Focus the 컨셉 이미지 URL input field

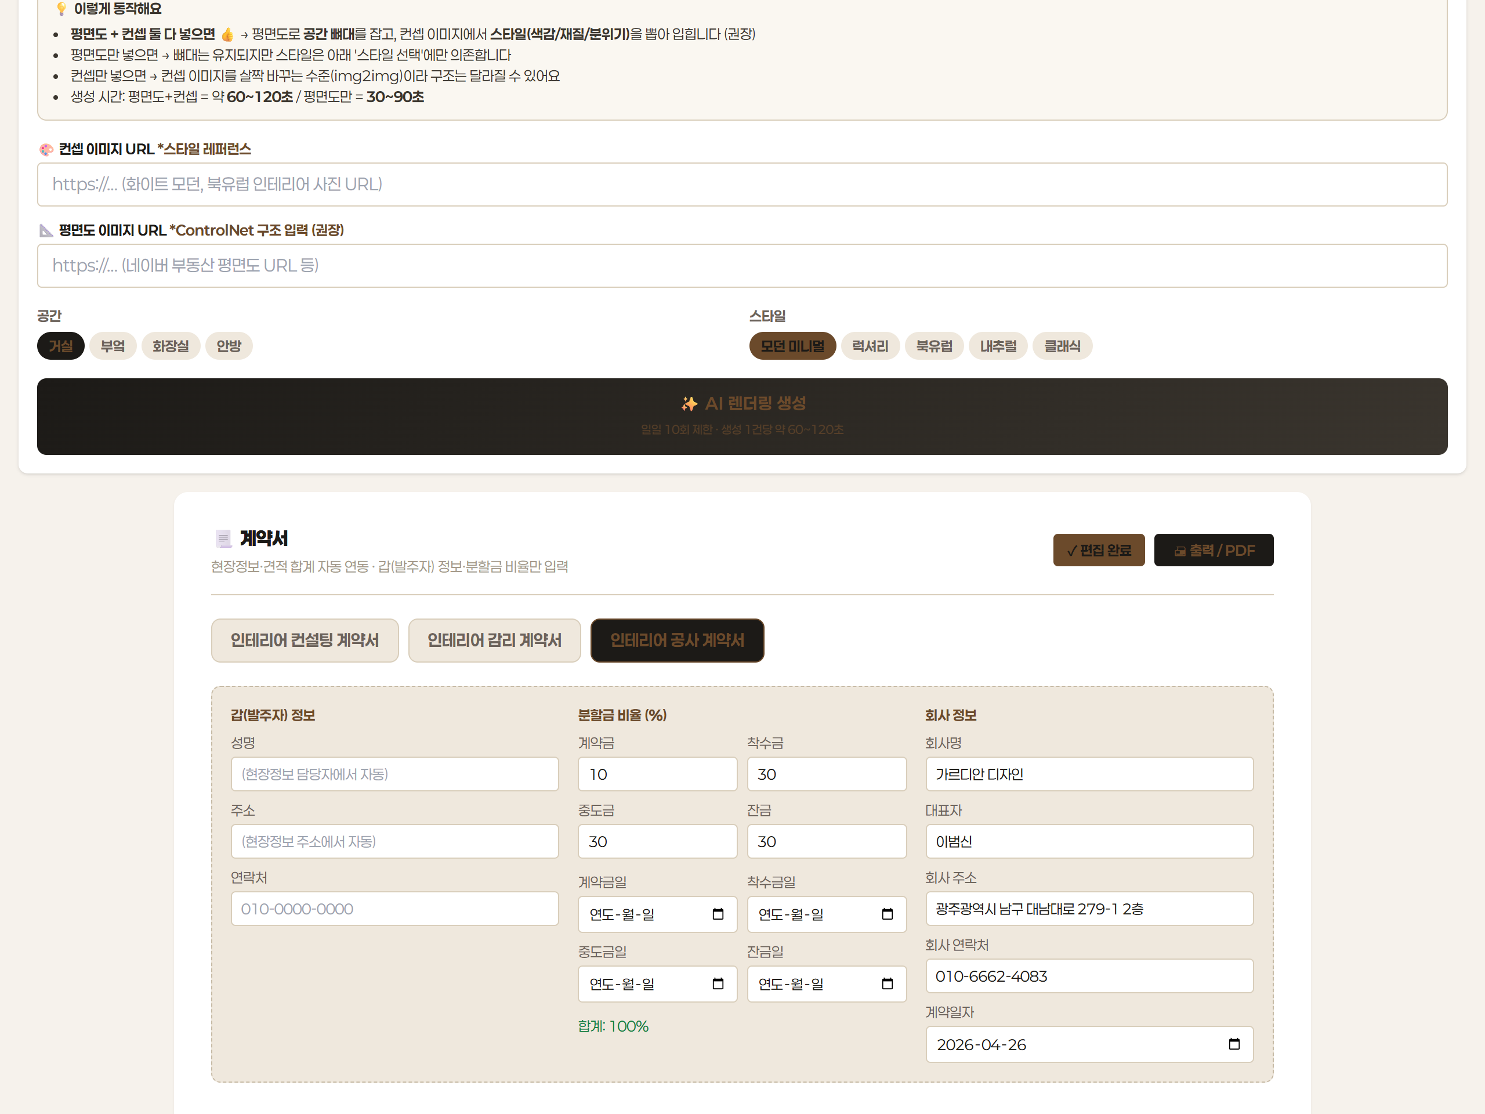[x=742, y=185]
